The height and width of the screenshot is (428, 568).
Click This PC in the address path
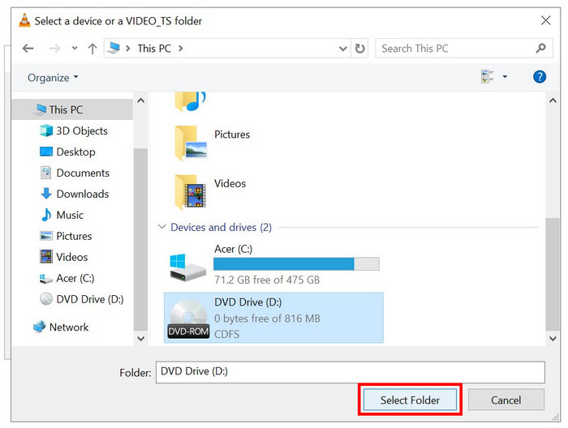154,48
